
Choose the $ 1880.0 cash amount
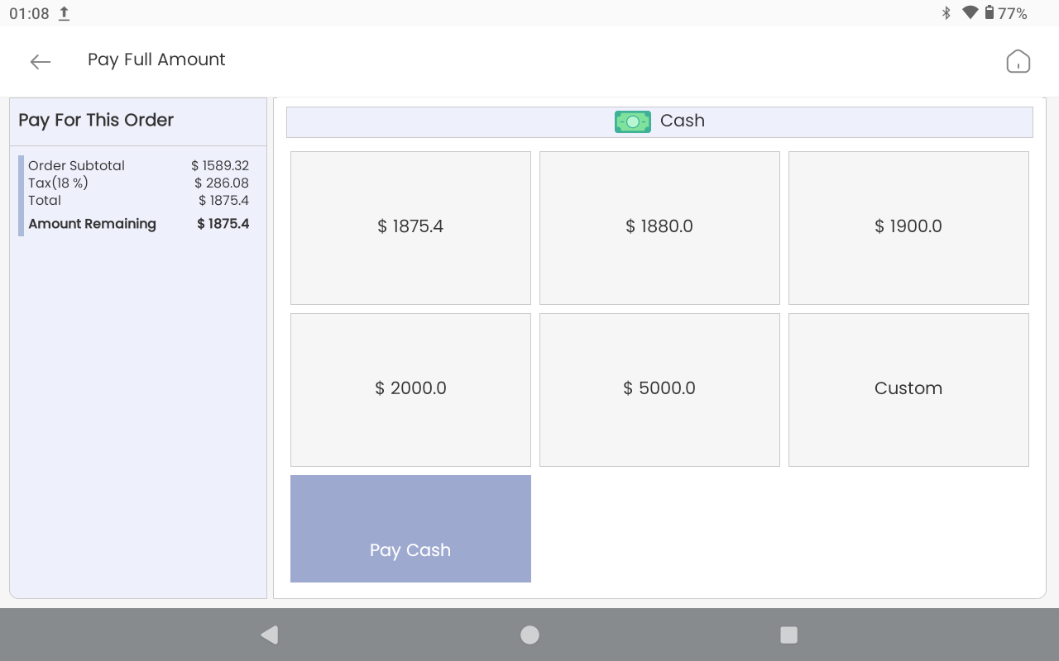pyautogui.click(x=659, y=228)
